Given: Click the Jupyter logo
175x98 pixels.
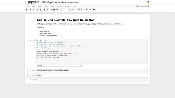Looking at the screenshot, I should coord(32,2).
